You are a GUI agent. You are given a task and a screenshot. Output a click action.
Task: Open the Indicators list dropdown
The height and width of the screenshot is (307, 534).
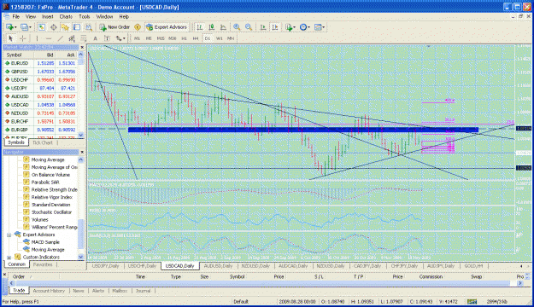pos(290,27)
